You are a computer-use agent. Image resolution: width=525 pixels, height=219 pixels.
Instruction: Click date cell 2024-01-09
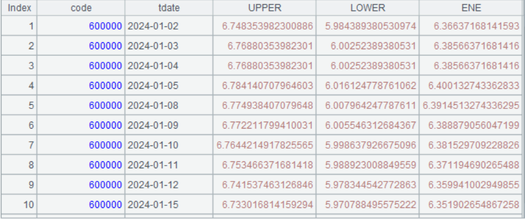point(169,125)
